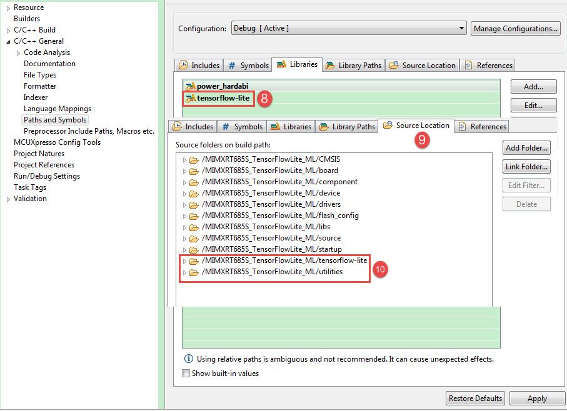
Task: Click the Link Folder... button
Action: tap(526, 167)
